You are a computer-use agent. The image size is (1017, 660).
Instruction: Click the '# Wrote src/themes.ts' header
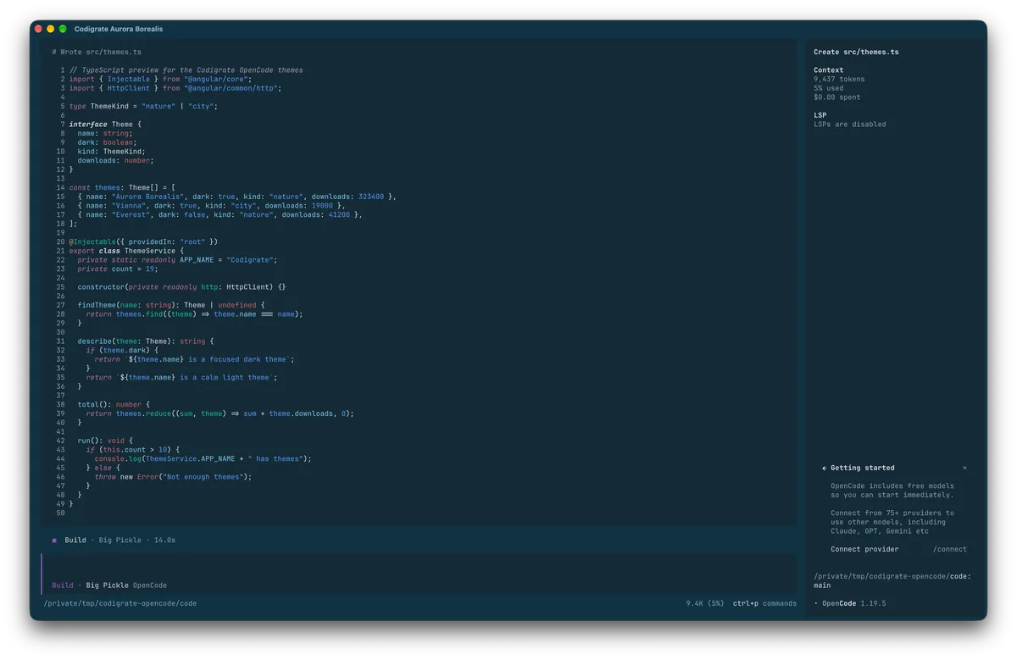click(97, 52)
